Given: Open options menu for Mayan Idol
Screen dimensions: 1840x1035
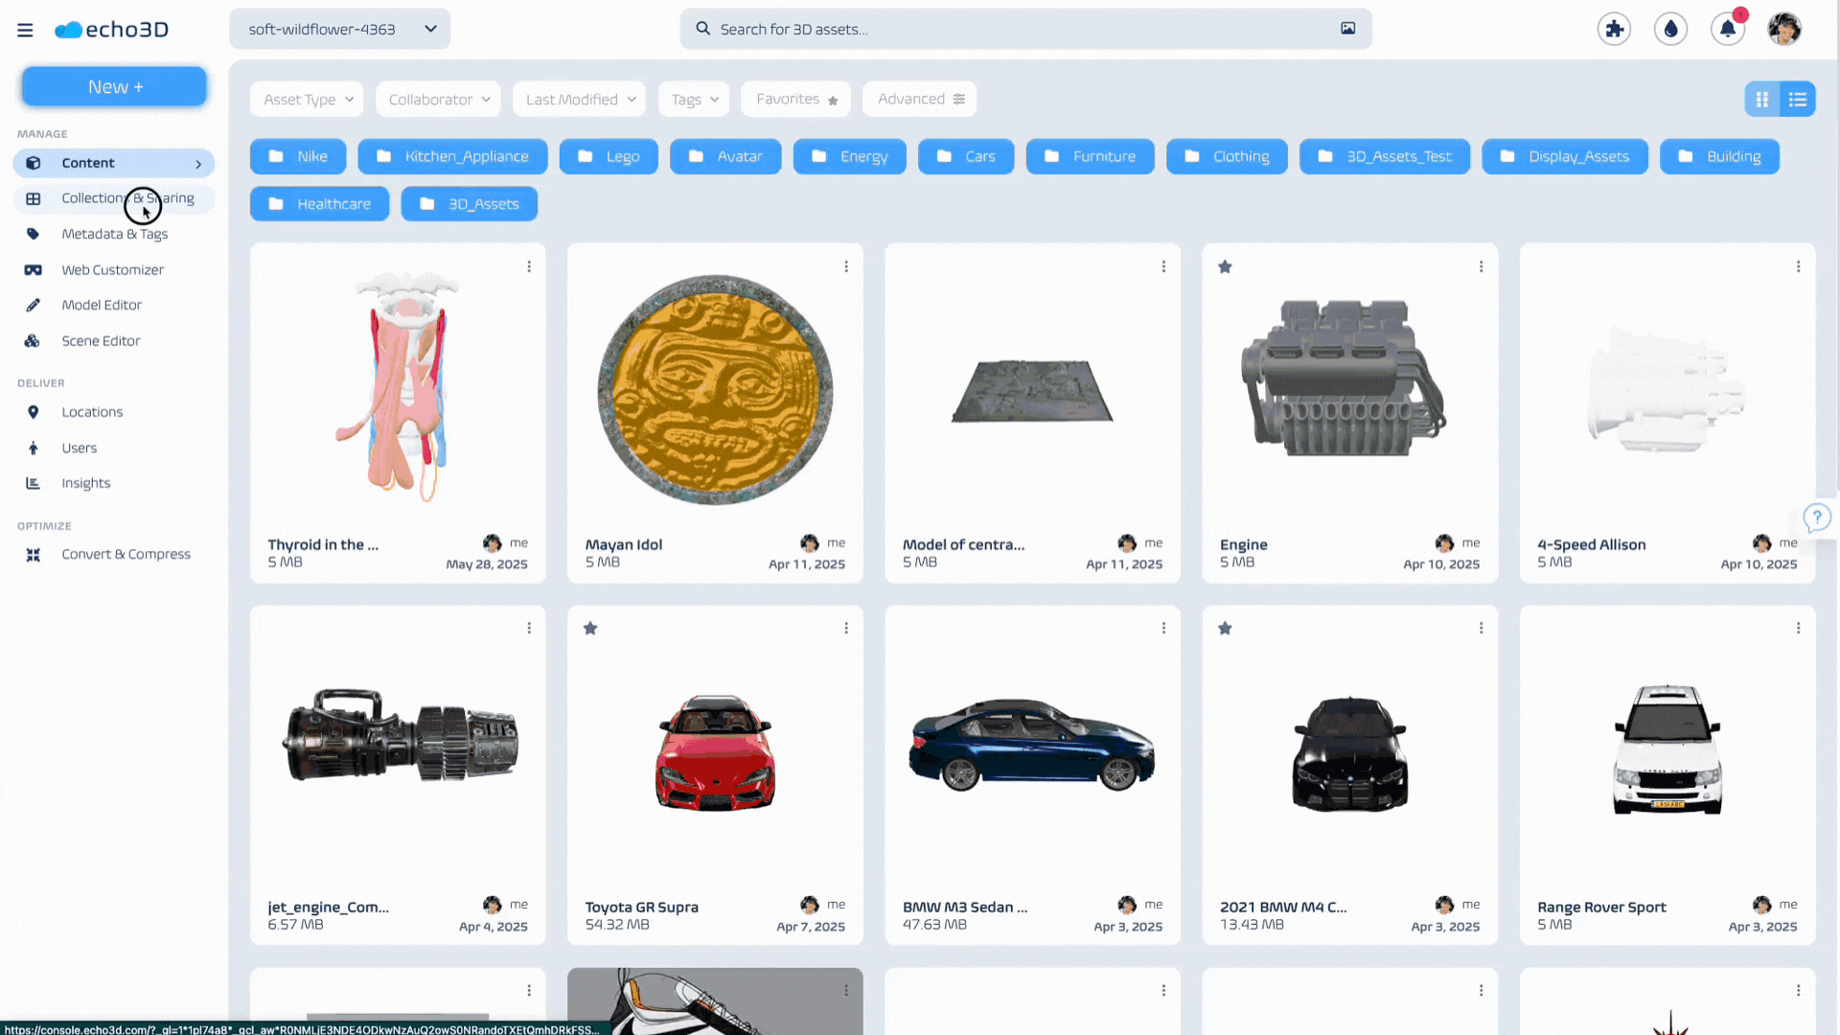Looking at the screenshot, I should 846,266.
